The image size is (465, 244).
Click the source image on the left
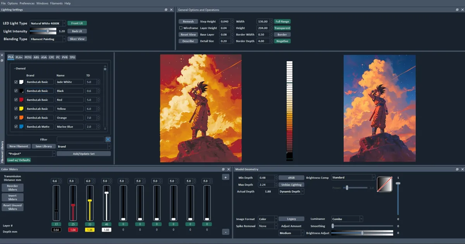[201, 108]
